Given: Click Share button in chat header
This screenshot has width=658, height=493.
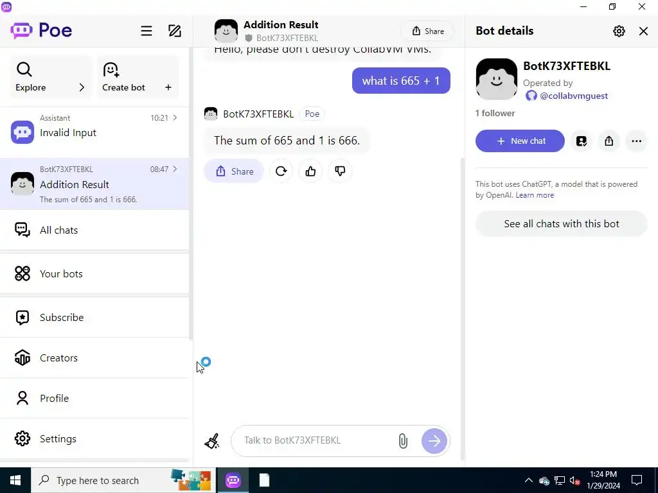Looking at the screenshot, I should (x=427, y=31).
